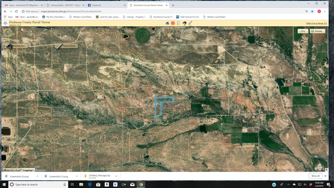The width and height of the screenshot is (334, 188).
Task: Expand options for Untitled_Message.zip download
Action: [116, 176]
